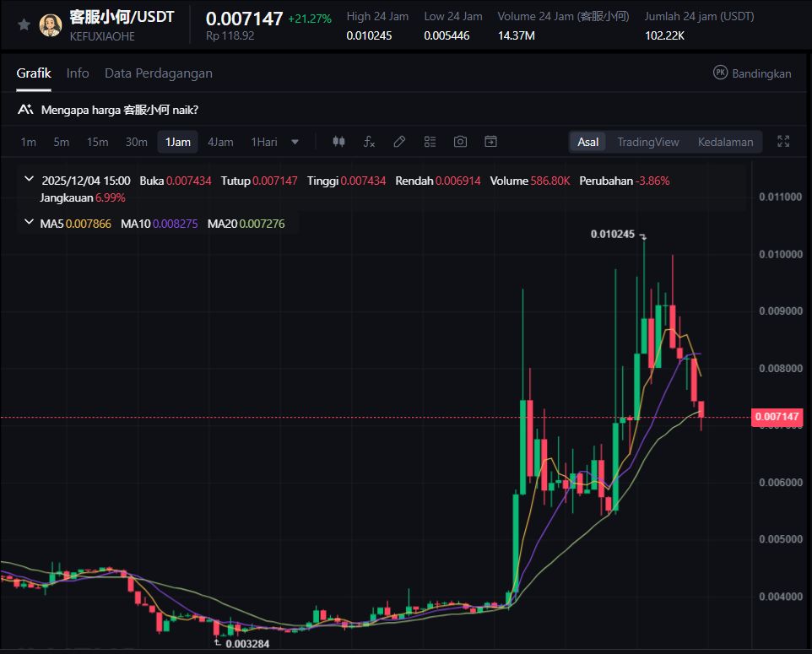Take a chart screenshot with camera icon

pyautogui.click(x=460, y=142)
